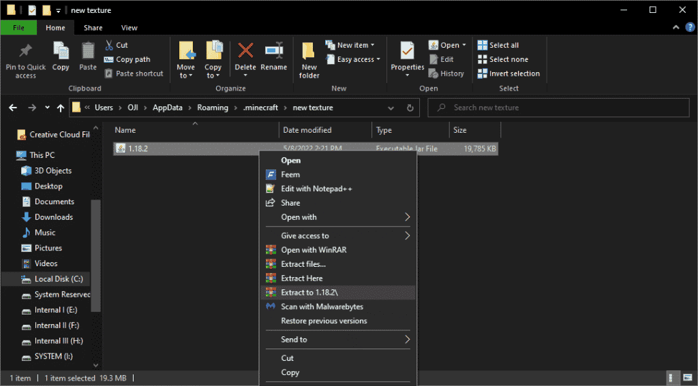Open Creative Cloud Files in sidebar
The height and width of the screenshot is (386, 698).
coord(53,134)
